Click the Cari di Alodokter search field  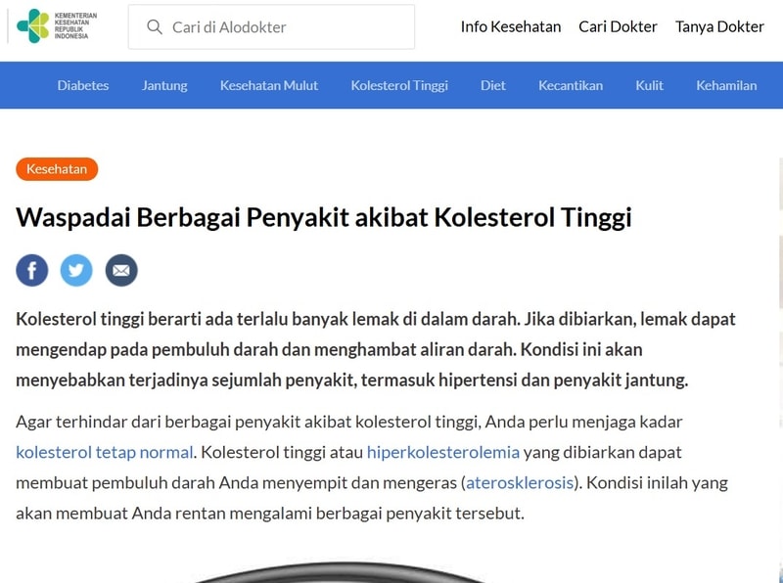(271, 27)
